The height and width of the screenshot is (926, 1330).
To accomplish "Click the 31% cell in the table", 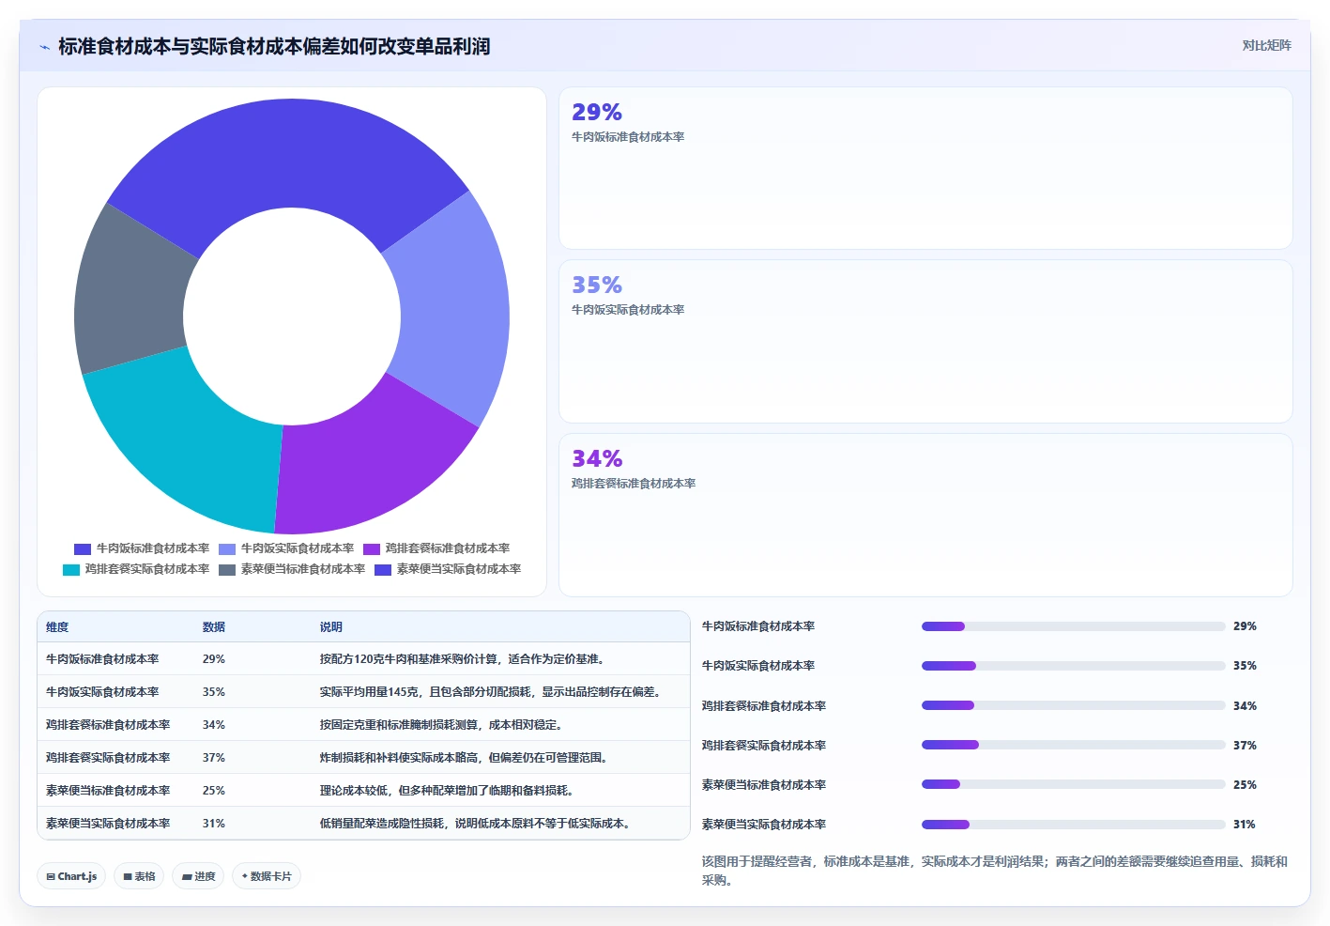I will (x=214, y=824).
